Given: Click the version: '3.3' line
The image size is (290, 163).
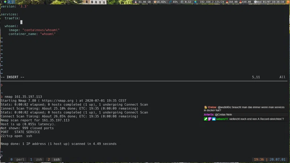Looking at the screenshot, I should pos(14,6).
